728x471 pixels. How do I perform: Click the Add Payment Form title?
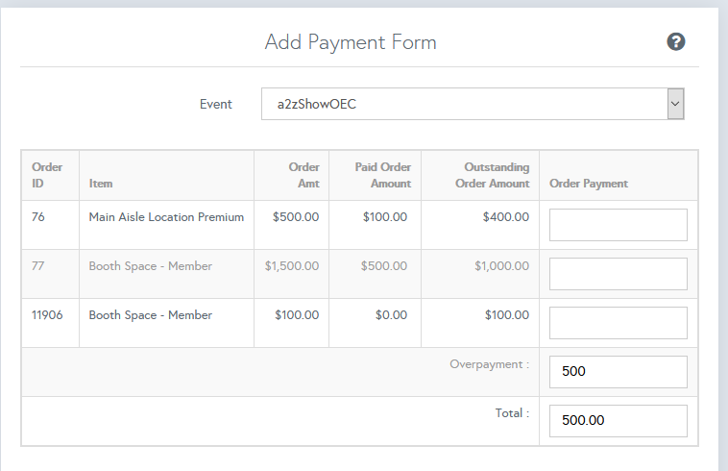[351, 42]
